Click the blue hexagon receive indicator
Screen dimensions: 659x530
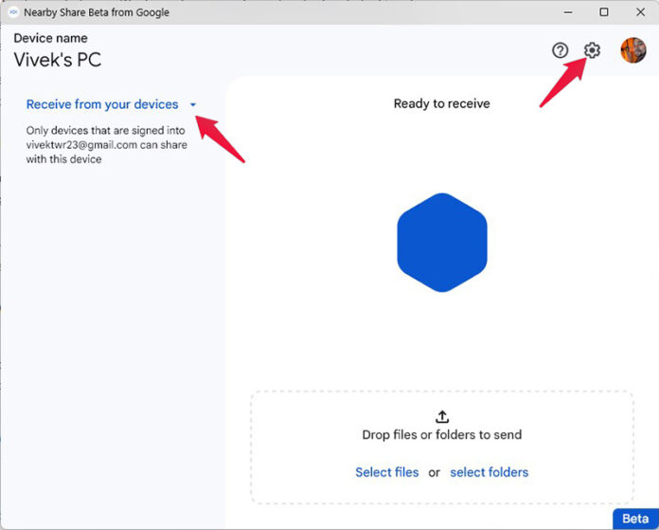(x=441, y=243)
